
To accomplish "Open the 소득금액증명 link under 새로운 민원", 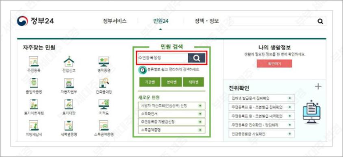I will click(172, 130).
